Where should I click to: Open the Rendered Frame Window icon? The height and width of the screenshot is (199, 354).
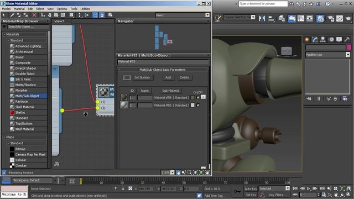[340, 18]
